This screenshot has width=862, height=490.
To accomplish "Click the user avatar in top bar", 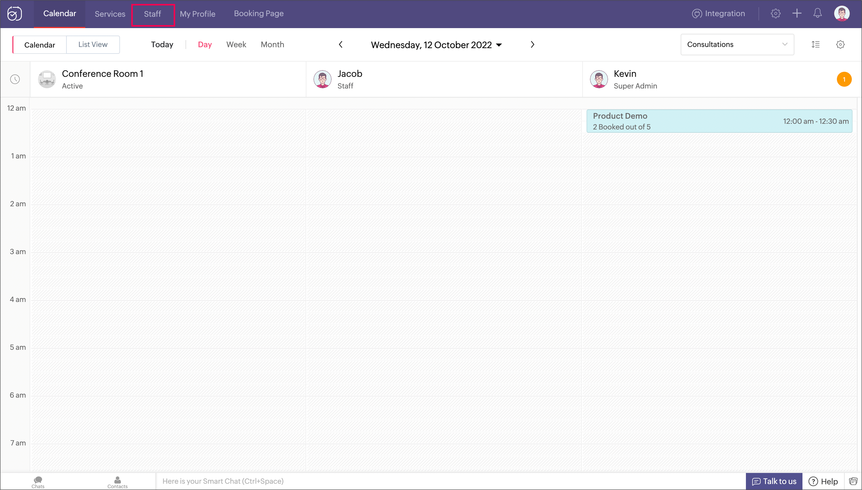I will pyautogui.click(x=841, y=13).
